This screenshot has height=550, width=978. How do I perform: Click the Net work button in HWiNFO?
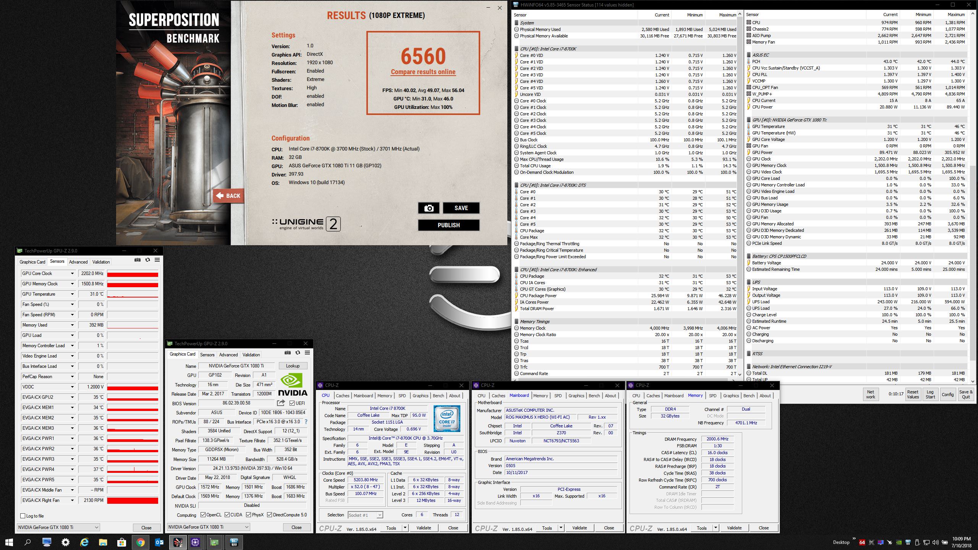coord(871,394)
